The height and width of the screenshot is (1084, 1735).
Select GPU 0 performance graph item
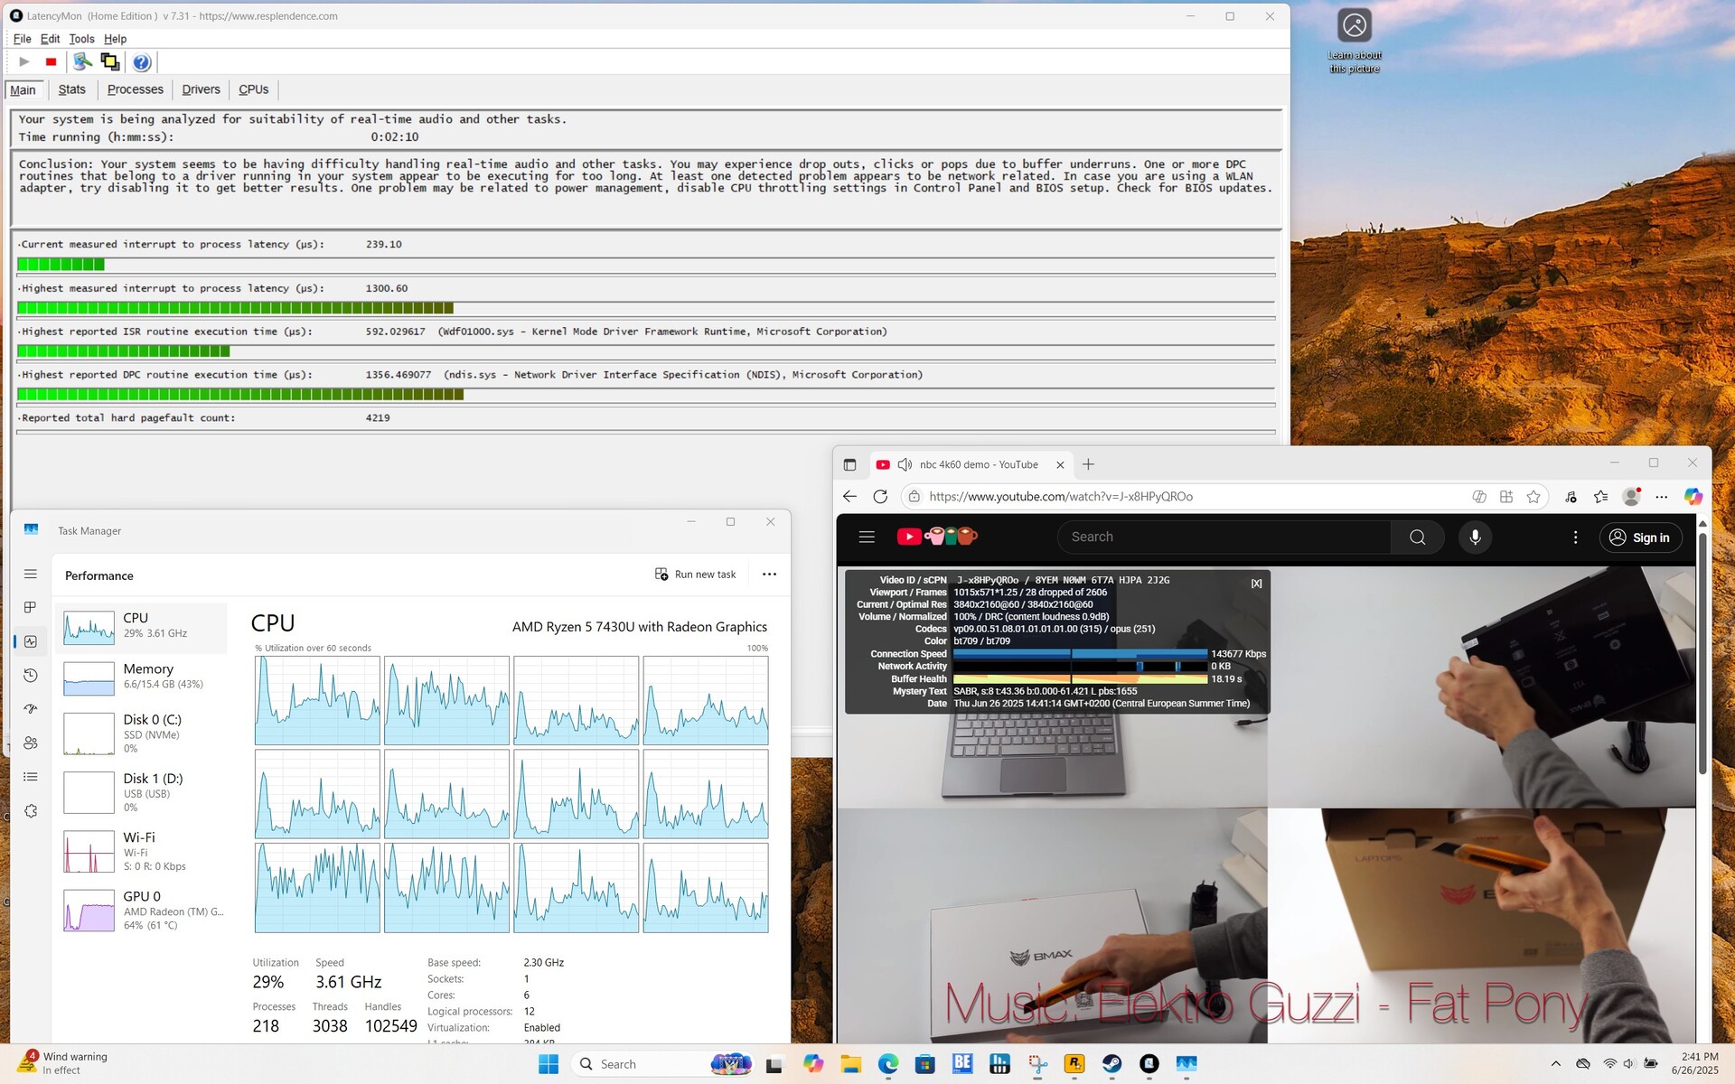coord(142,910)
